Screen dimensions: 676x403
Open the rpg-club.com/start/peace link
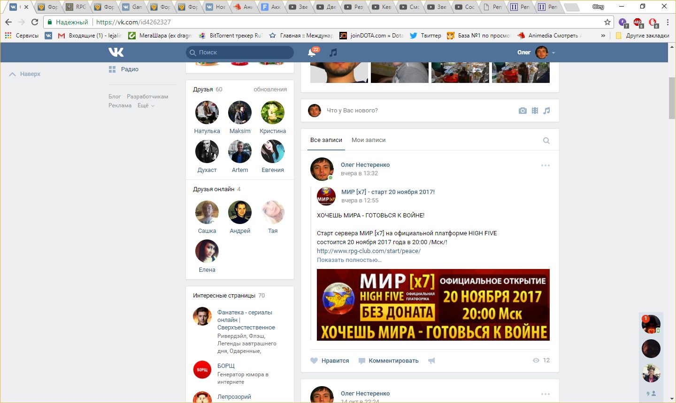(369, 251)
